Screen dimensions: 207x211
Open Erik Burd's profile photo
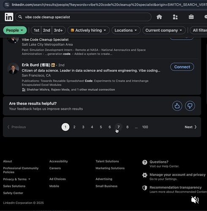pyautogui.click(x=13, y=68)
